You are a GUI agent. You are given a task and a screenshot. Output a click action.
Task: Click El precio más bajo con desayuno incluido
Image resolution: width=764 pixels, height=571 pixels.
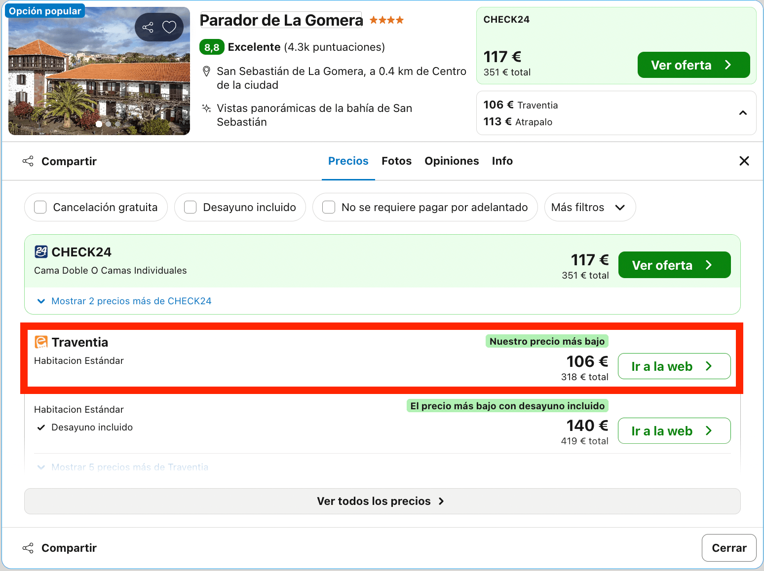click(x=507, y=406)
